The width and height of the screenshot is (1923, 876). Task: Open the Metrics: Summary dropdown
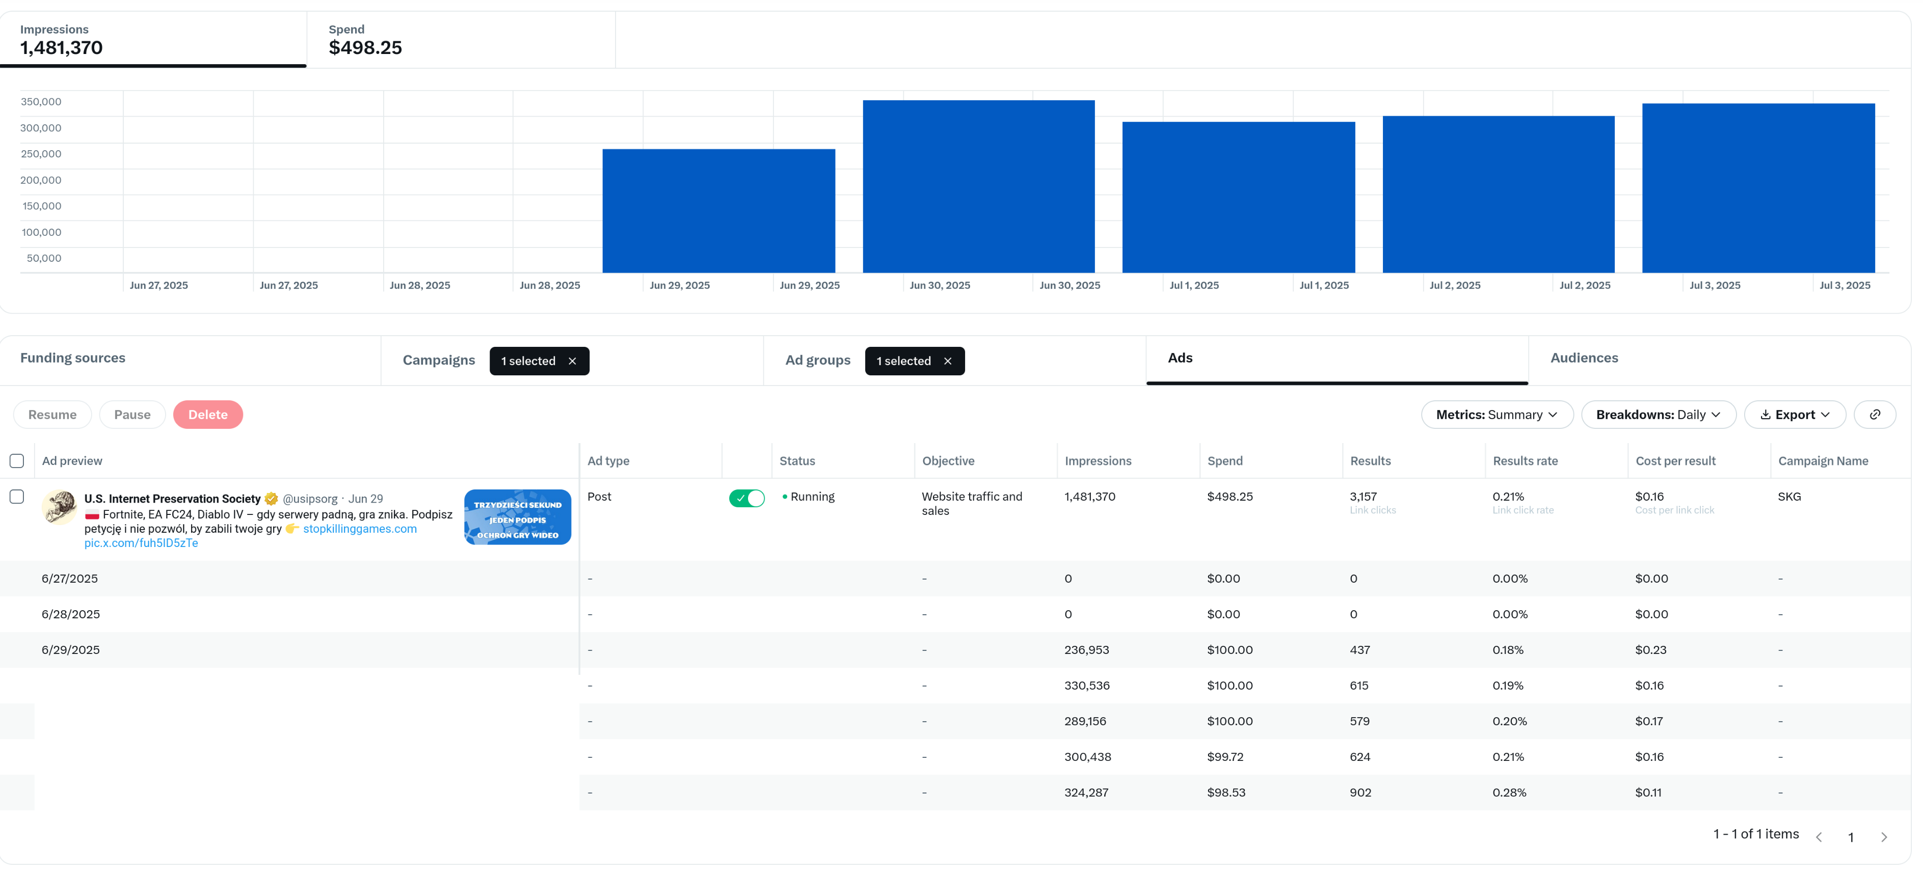pyautogui.click(x=1497, y=415)
